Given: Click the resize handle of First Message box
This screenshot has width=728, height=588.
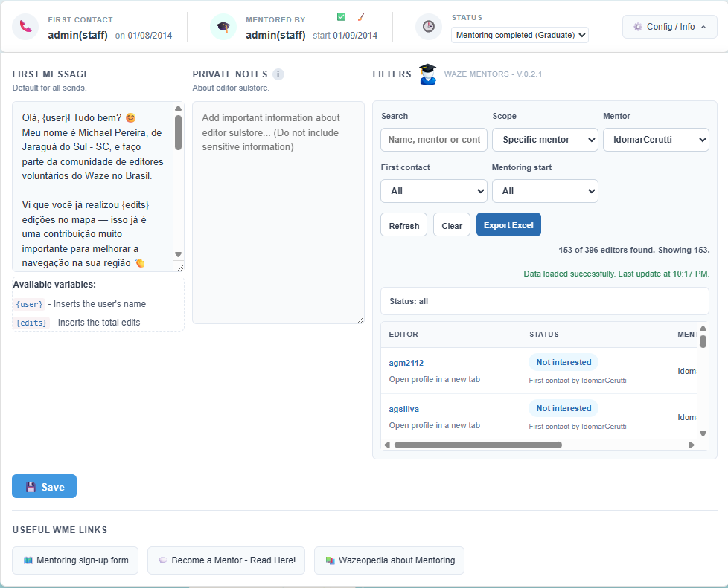Looking at the screenshot, I should pyautogui.click(x=179, y=266).
